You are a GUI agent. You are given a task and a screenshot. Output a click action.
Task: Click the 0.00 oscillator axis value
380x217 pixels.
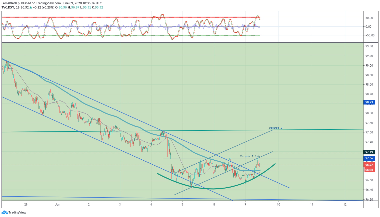pyautogui.click(x=368, y=27)
